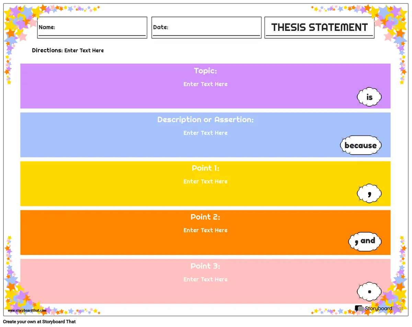Click "Enter Text Here" in orange Point 2 band

205,230
